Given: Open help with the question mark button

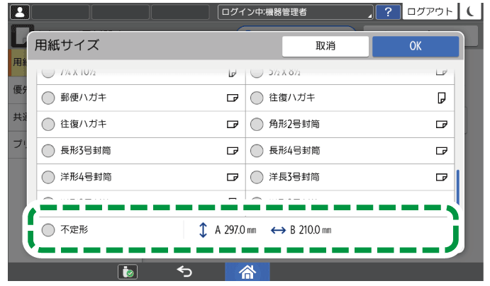Looking at the screenshot, I should click(388, 12).
